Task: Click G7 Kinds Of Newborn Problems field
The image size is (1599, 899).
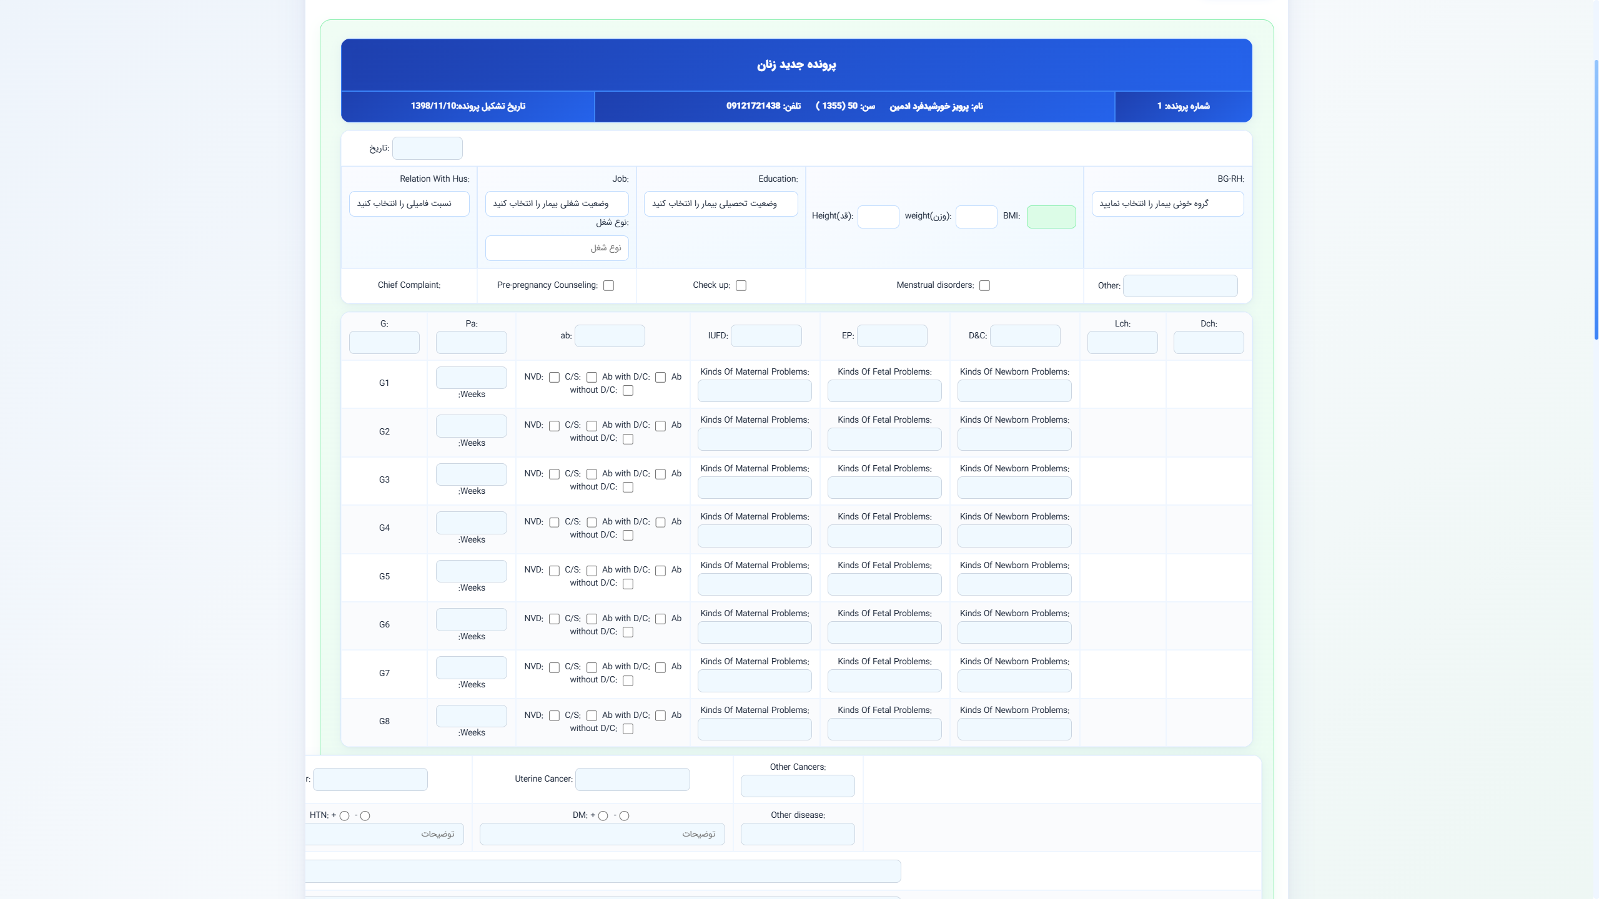Action: point(1014,680)
